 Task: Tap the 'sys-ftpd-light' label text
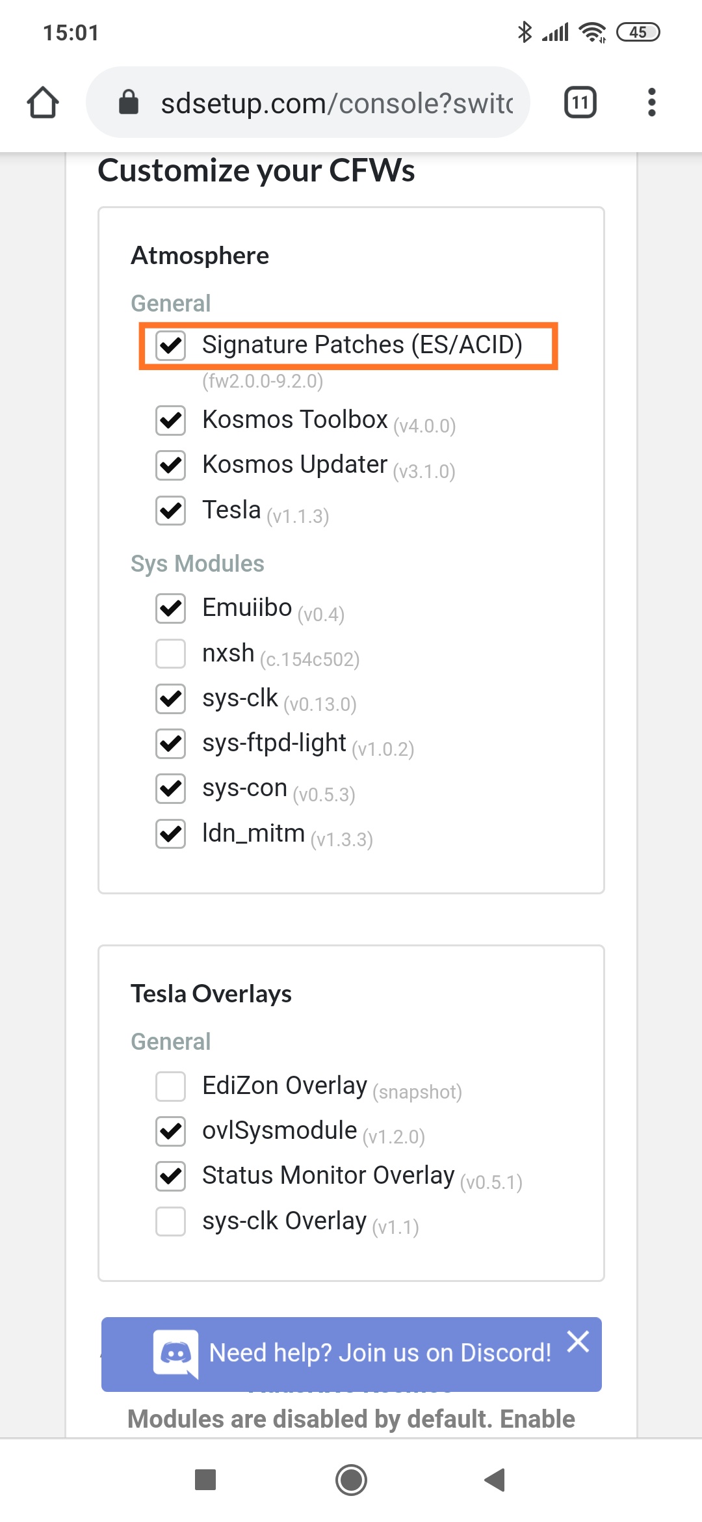pos(274,743)
